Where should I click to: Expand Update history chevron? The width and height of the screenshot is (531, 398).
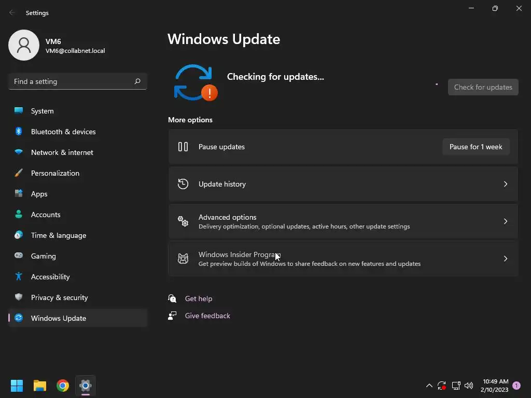pyautogui.click(x=505, y=184)
